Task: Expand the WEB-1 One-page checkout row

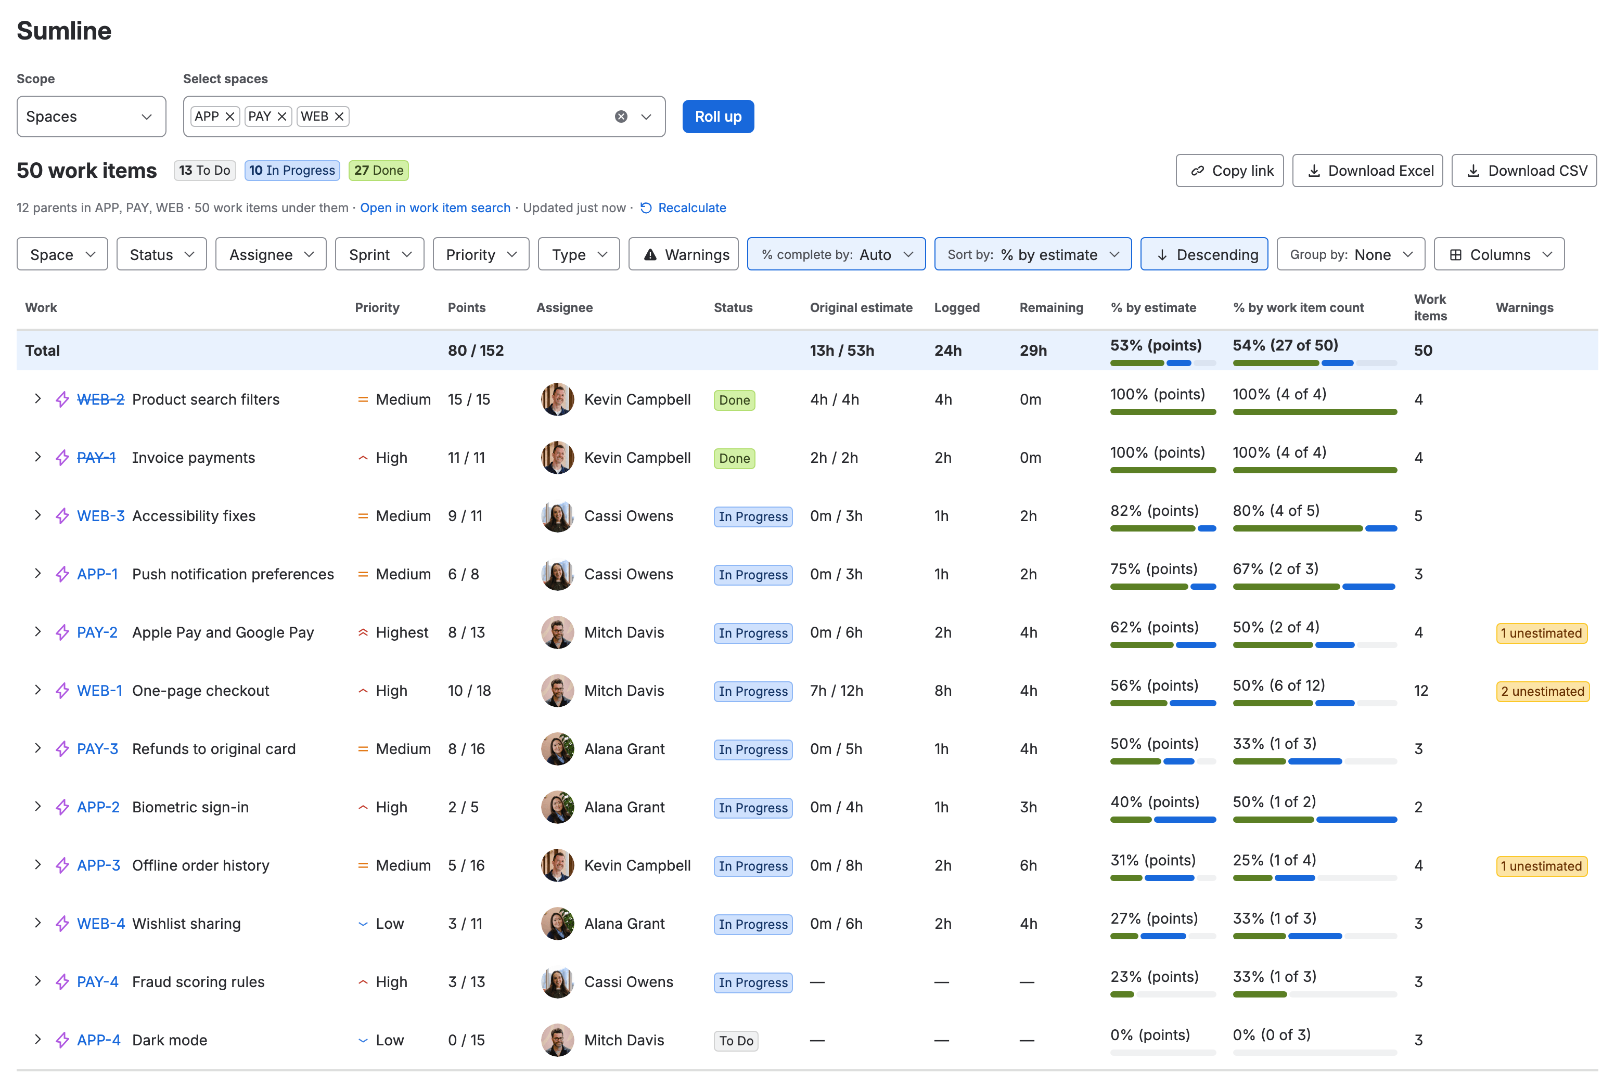Action: tap(37, 691)
